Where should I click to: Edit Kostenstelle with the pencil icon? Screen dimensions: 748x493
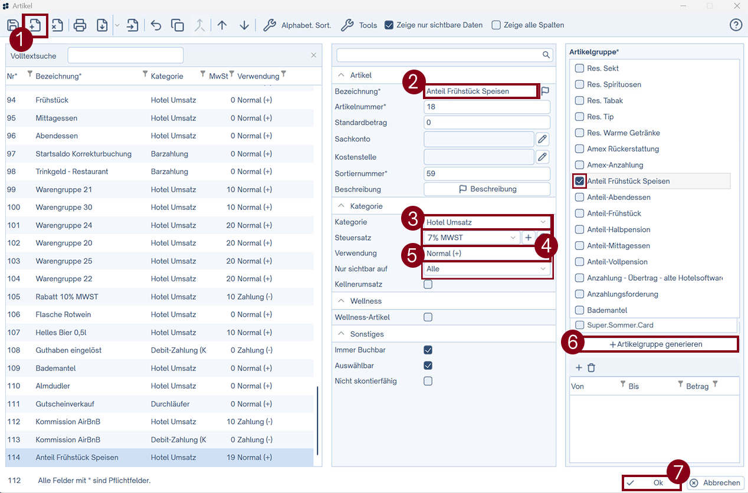tap(543, 157)
